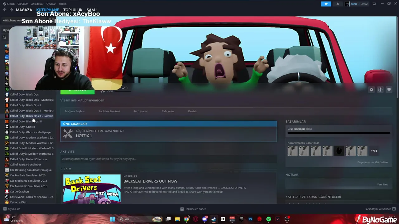The height and width of the screenshot is (224, 399).
Task: Switch to the MAĞAZA tab
Action: 24,10
